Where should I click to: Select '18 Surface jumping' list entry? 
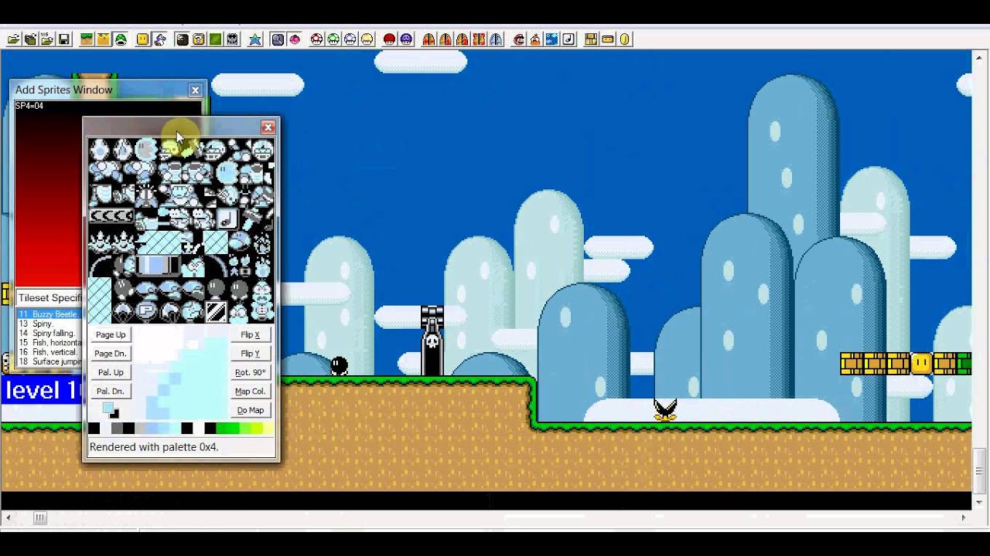pyautogui.click(x=49, y=361)
